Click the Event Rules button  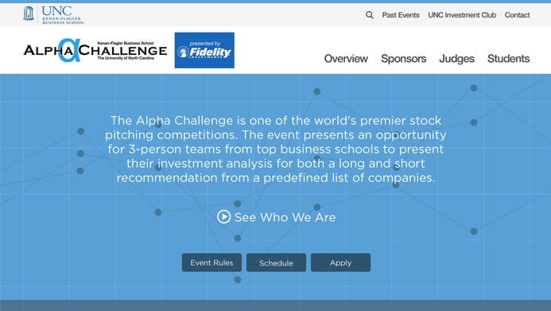pos(211,262)
